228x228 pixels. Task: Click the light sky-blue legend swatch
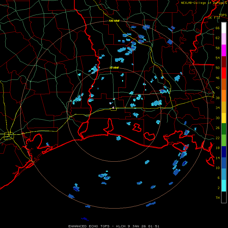224,174
